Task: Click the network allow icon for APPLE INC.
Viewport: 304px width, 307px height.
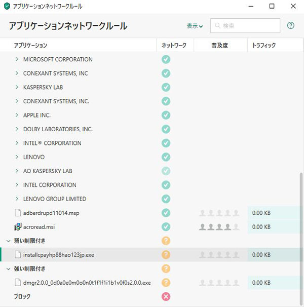Action: 166,115
